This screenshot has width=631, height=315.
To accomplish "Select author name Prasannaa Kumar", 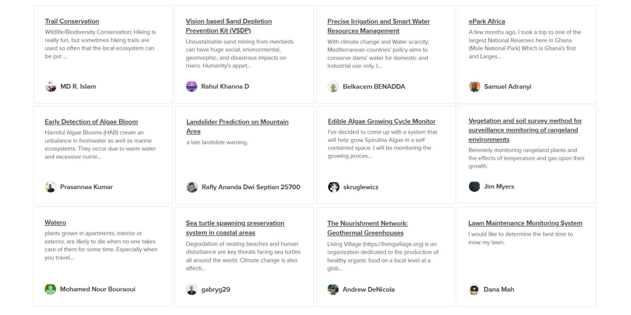I will [x=86, y=187].
